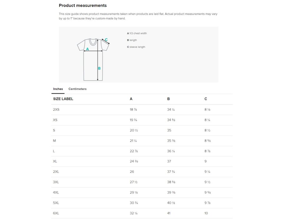Click the S row's length value 35
The height and width of the screenshot is (220, 283).
click(169, 130)
